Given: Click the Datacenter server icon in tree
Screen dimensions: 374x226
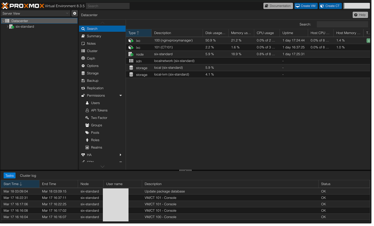Looking at the screenshot, I should (7, 21).
